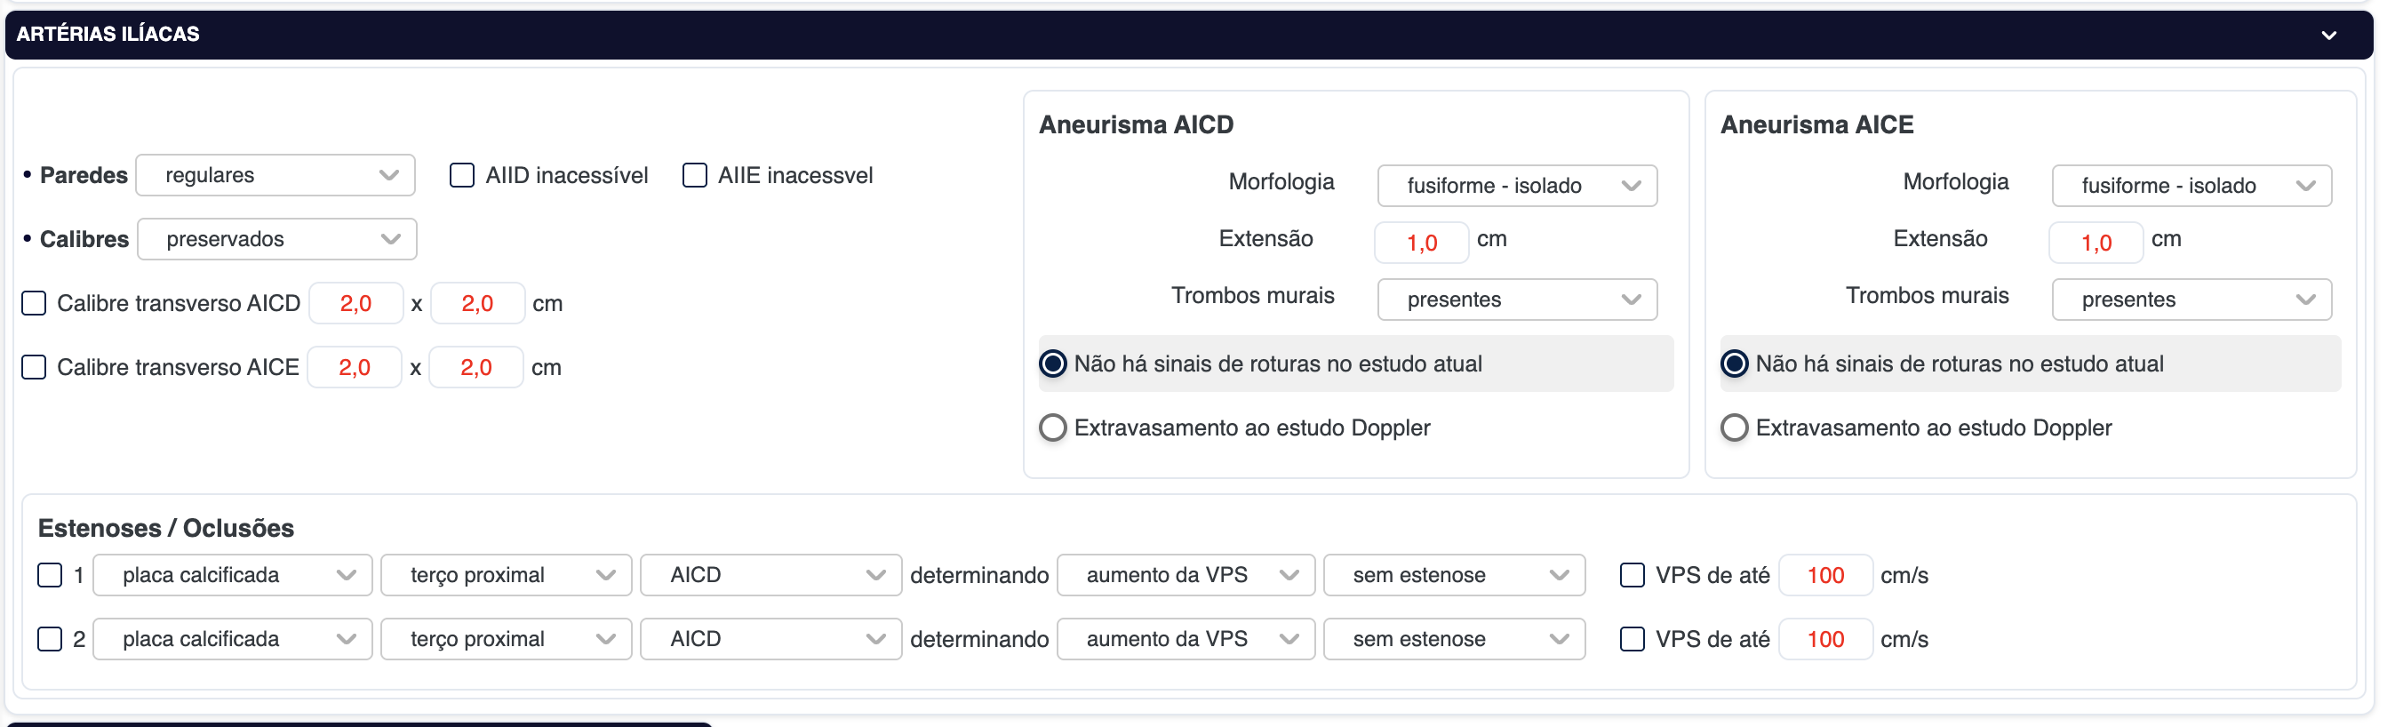Screen dimensions: 2387x727
Task: Enable estenose row 1 checkbox
Action: pos(50,575)
